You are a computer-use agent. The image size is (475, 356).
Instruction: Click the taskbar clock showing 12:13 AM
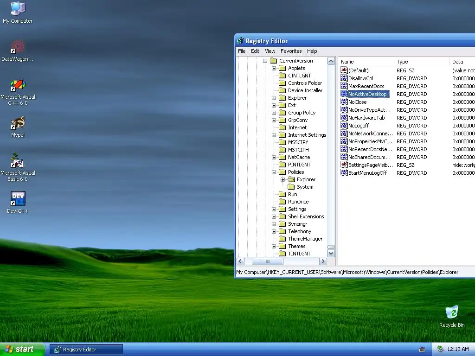coord(458,350)
